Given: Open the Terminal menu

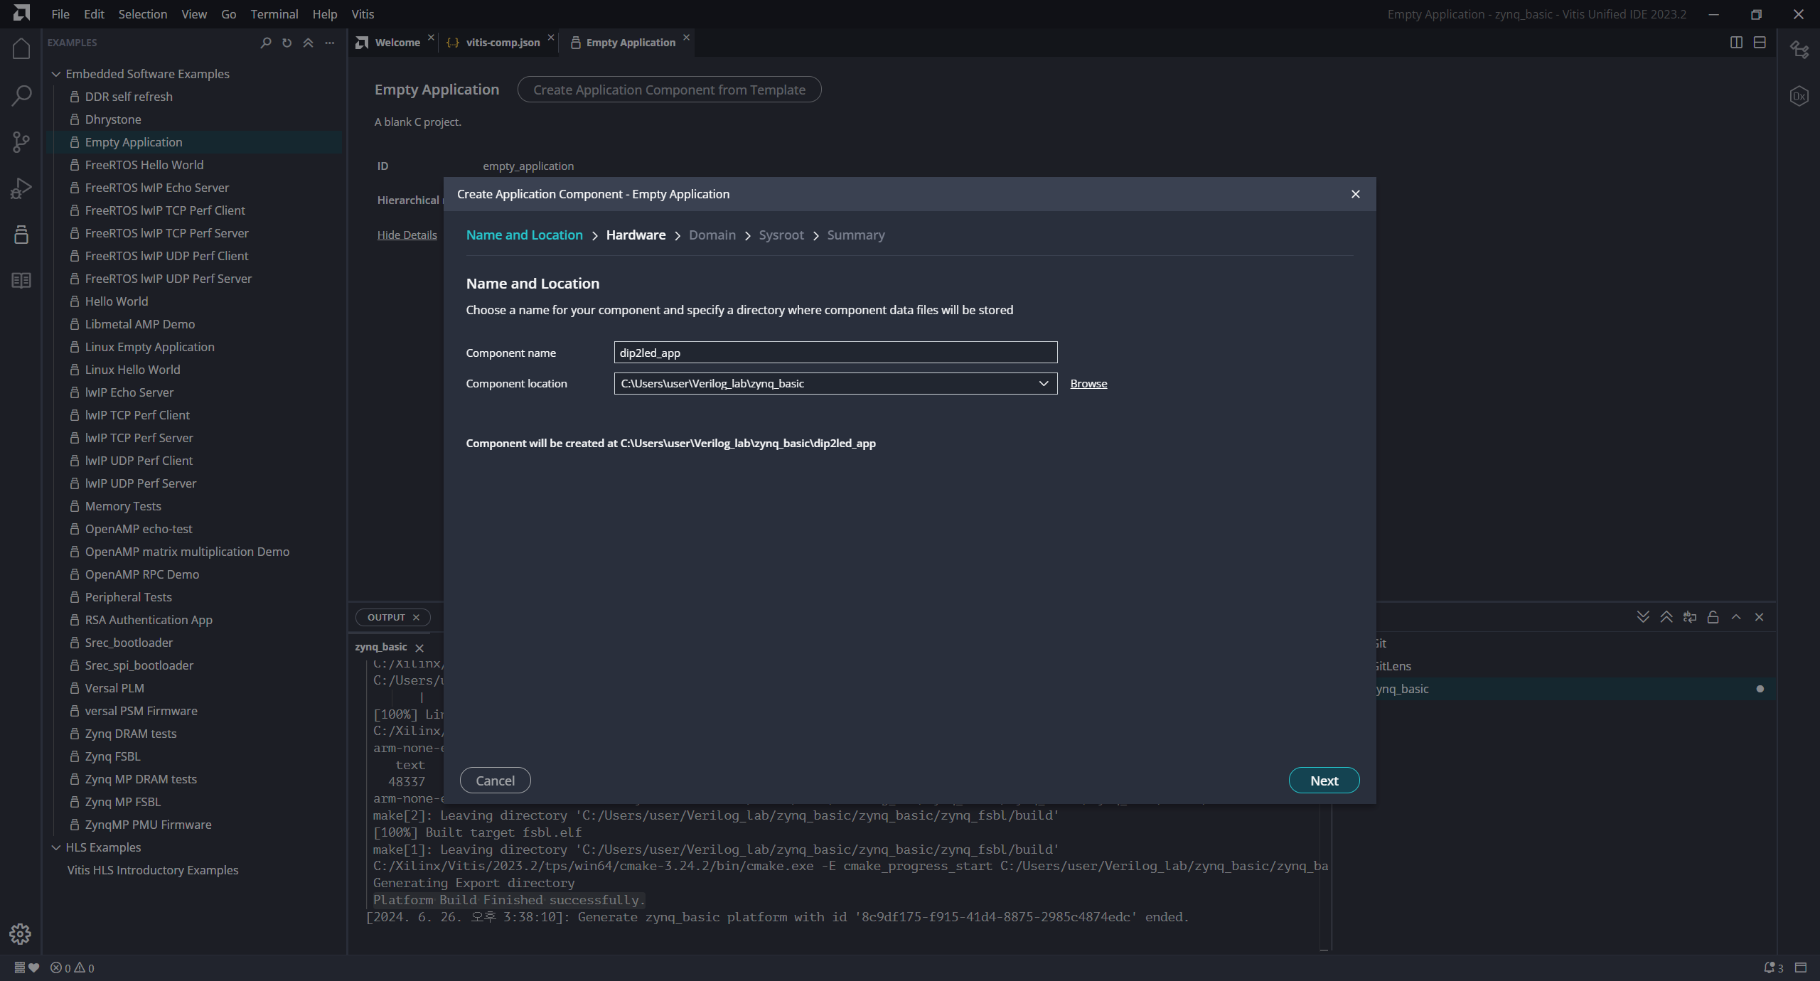Looking at the screenshot, I should tap(274, 14).
